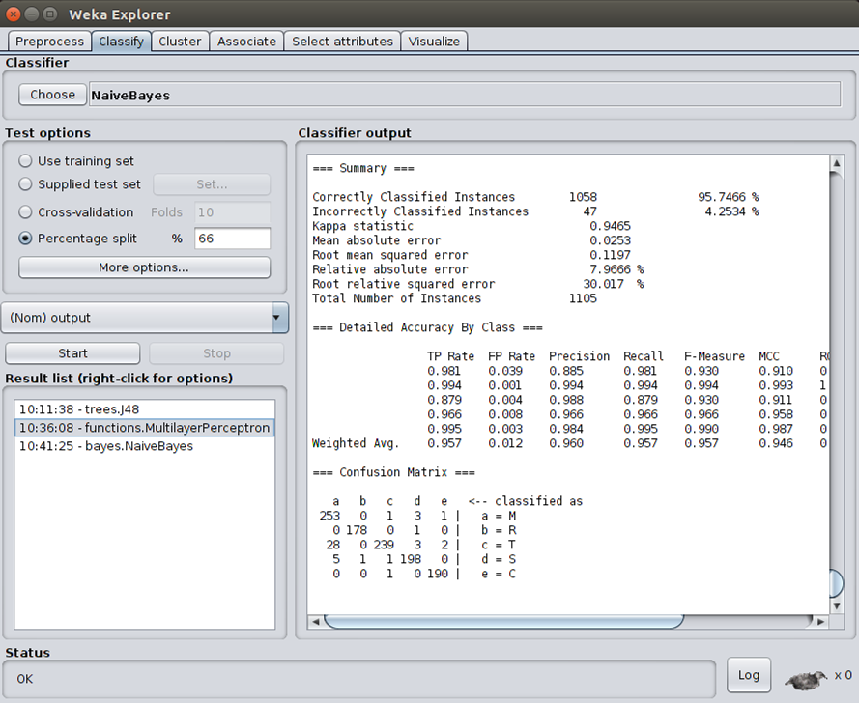The image size is (859, 703).
Task: Click the percentage split value field
Action: [232, 239]
